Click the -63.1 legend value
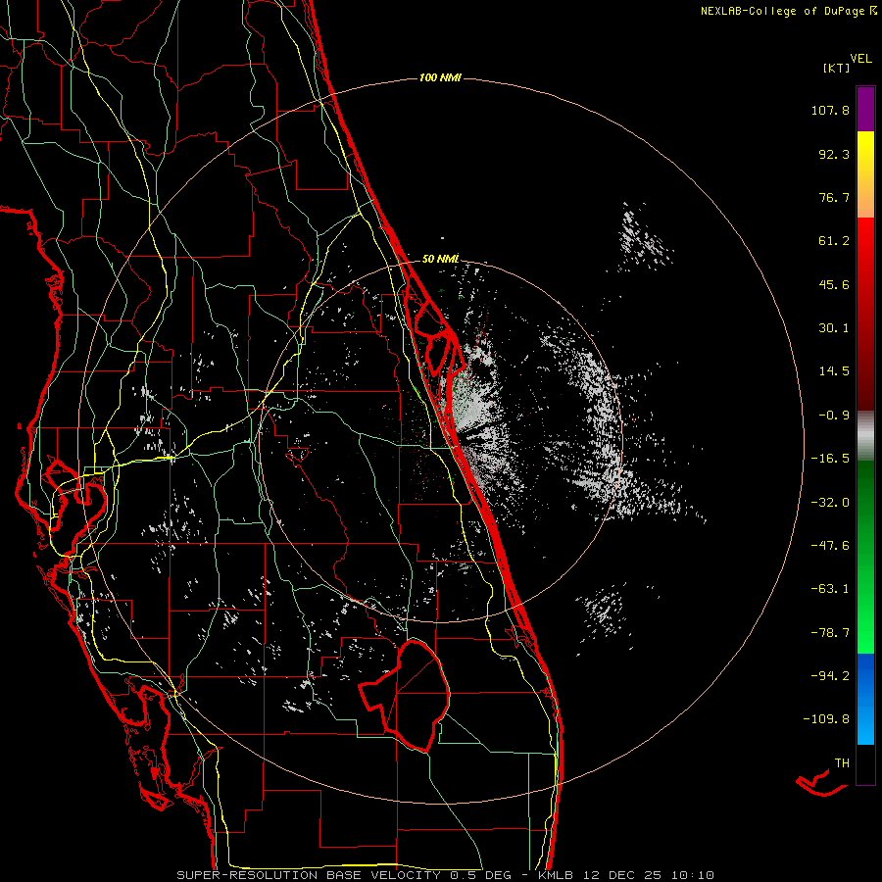 point(830,589)
